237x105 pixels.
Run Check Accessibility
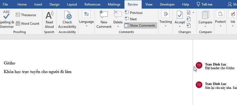(67, 19)
